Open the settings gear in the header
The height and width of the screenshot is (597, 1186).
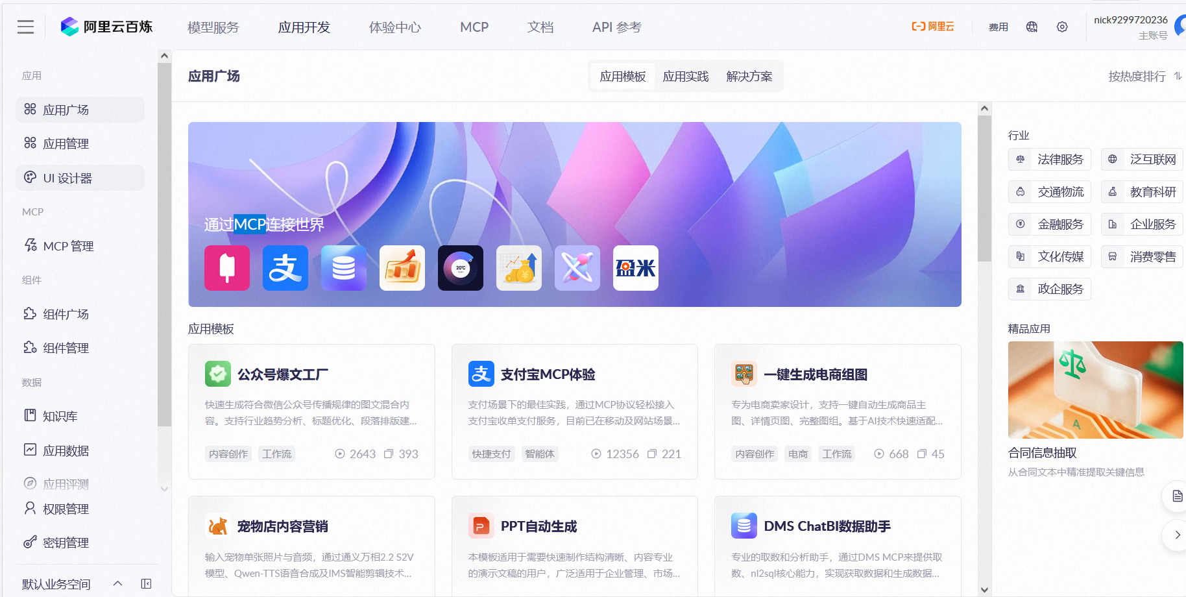point(1062,27)
